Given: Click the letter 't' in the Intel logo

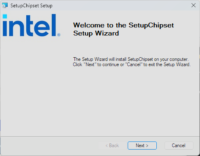Looking at the screenshot, I should [x=29, y=27].
